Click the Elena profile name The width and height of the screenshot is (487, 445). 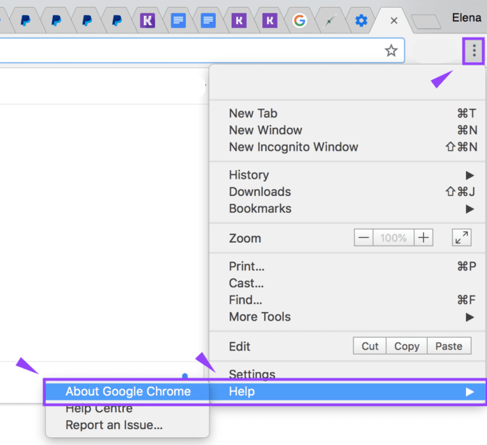point(466,17)
